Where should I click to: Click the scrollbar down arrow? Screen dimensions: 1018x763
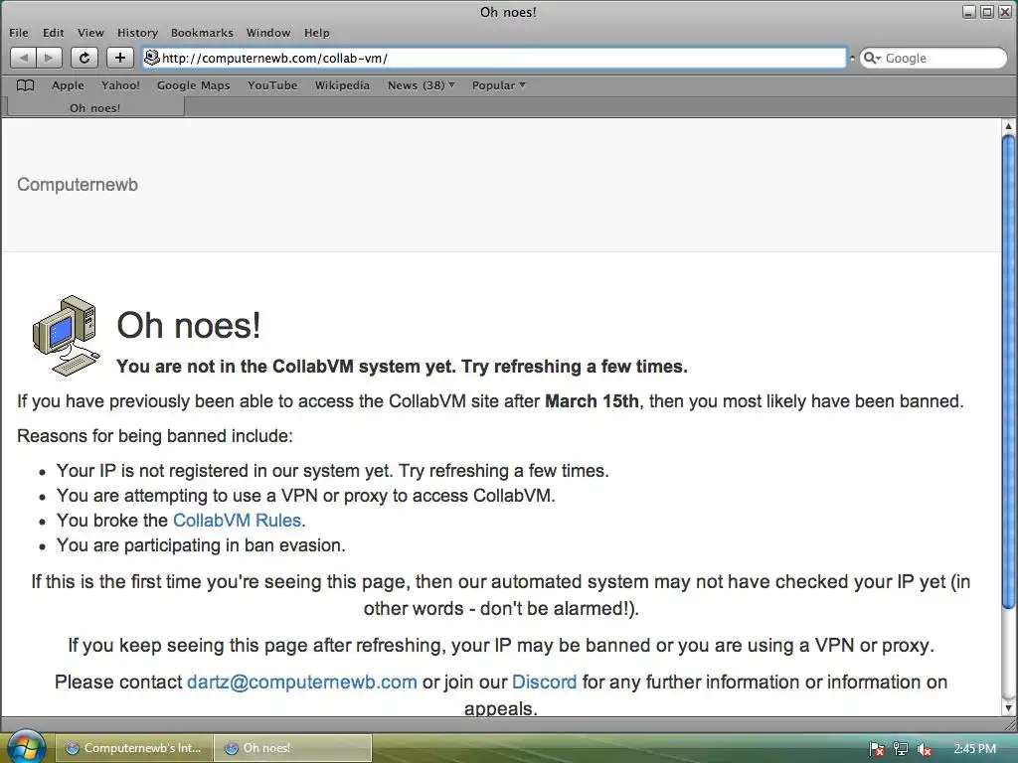(x=1008, y=708)
